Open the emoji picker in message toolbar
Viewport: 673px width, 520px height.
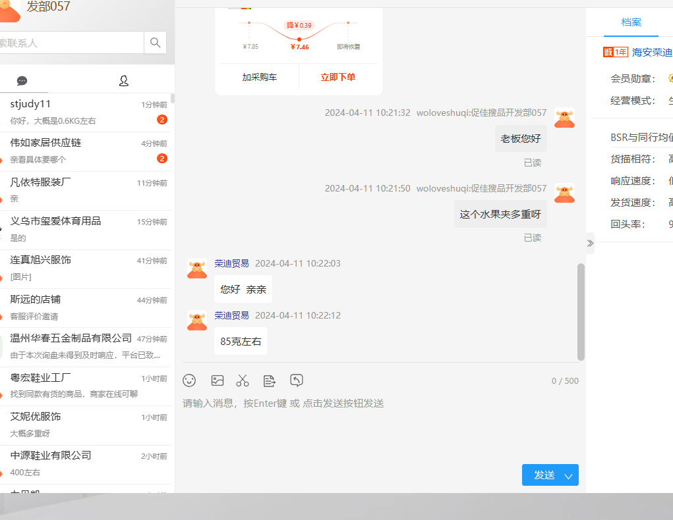(x=189, y=380)
